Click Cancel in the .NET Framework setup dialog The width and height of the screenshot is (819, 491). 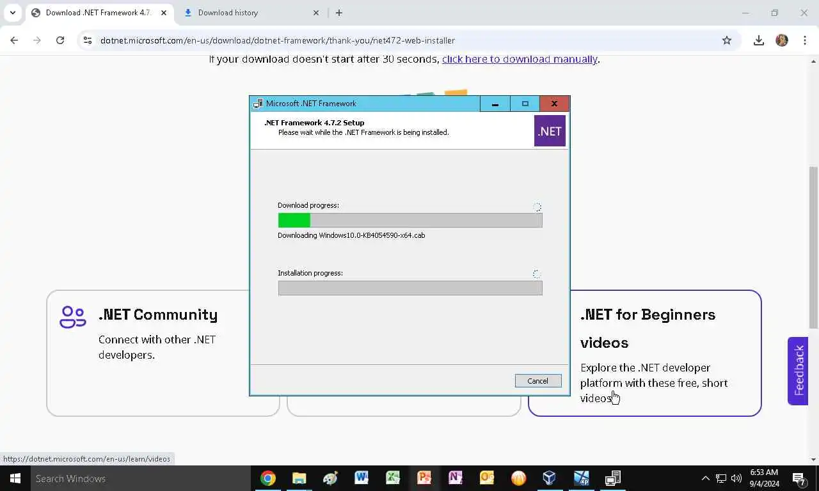pyautogui.click(x=538, y=381)
